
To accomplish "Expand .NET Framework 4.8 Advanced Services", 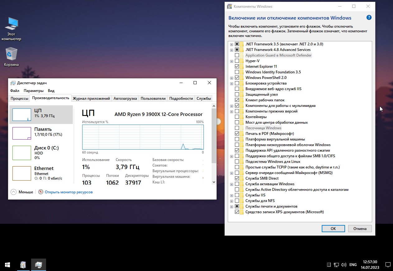I will tap(232, 50).
